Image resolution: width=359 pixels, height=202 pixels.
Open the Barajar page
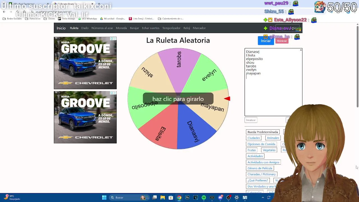pos(135,28)
